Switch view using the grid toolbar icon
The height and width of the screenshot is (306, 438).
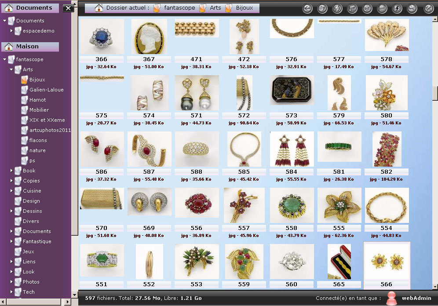tap(382, 9)
